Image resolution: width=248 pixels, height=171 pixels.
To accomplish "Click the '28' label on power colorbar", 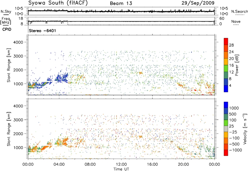I will pyautogui.click(x=231, y=45).
